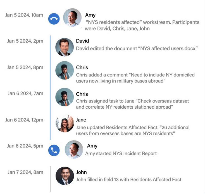Image resolution: width=205 pixels, height=194 pixels.
Task: Open the "NYS affected users.docx" edit entry
Action: click(x=137, y=48)
